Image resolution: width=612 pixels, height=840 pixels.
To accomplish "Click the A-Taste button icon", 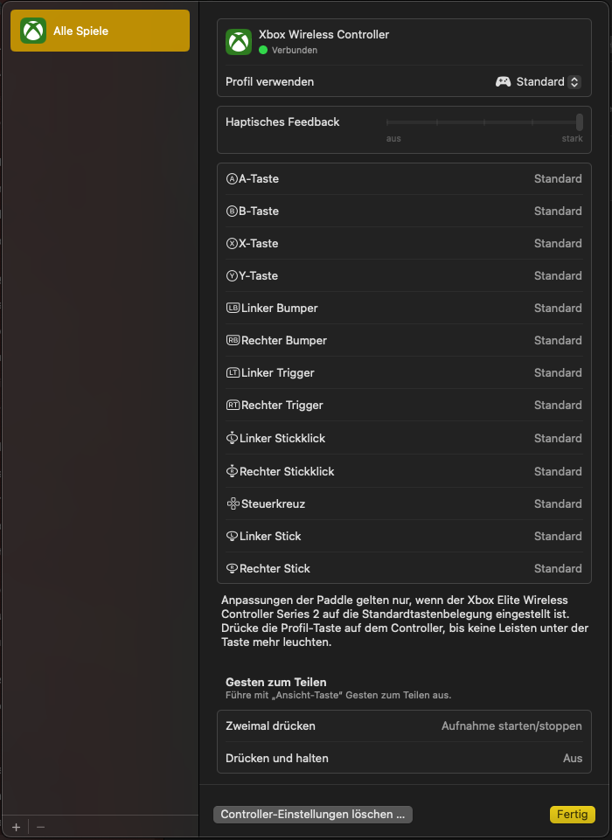I will tap(232, 179).
